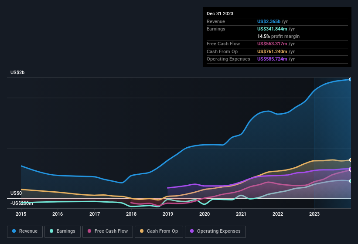Click the -US$200m y-axis label
This screenshot has height=244, width=358.
[x=22, y=203]
